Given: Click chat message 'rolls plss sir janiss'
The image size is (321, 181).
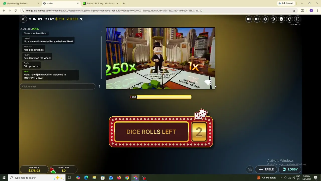Looking at the screenshot, I should point(34,50).
